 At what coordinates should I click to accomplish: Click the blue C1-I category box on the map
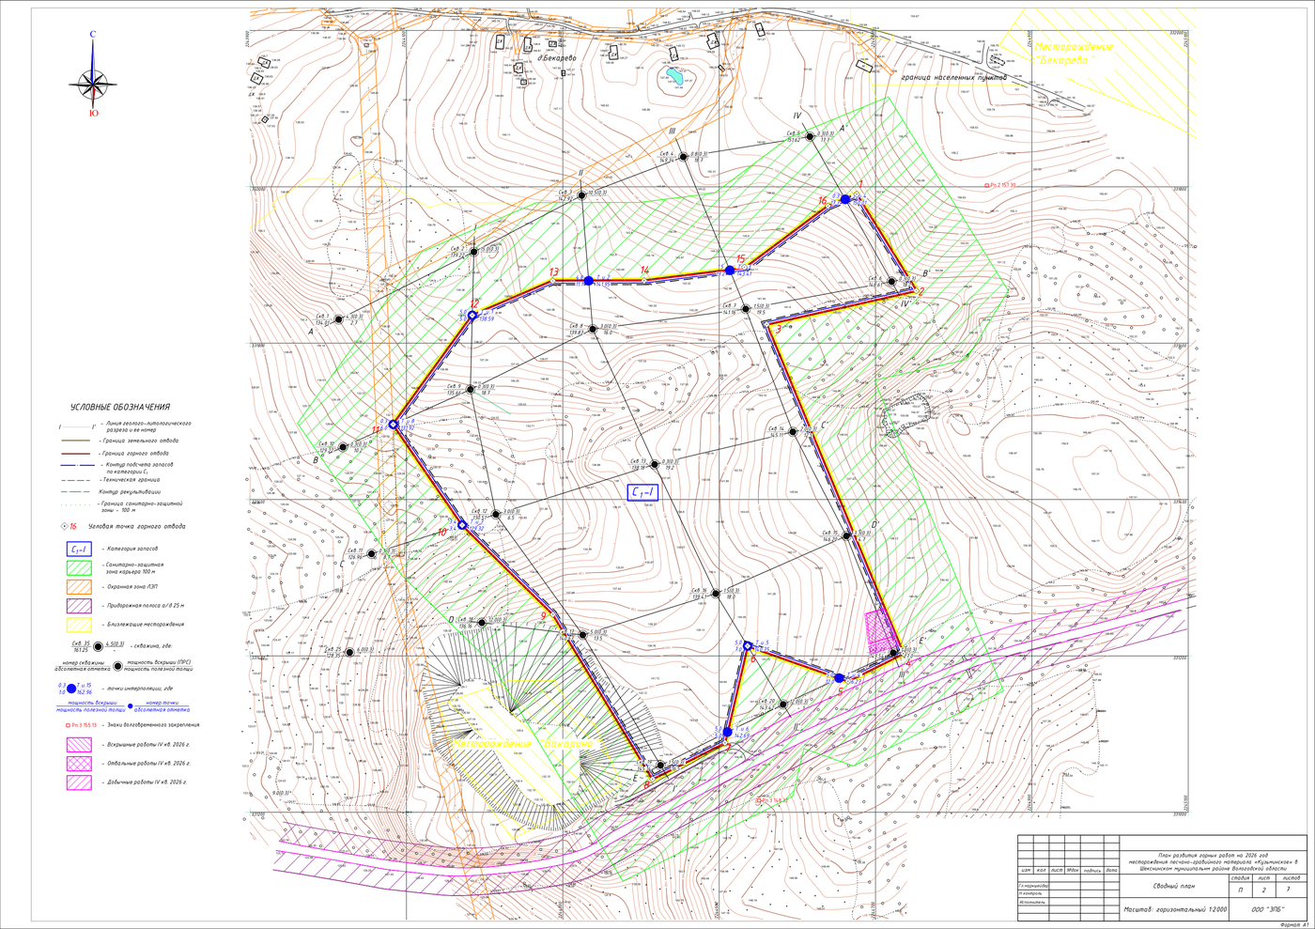(x=642, y=492)
